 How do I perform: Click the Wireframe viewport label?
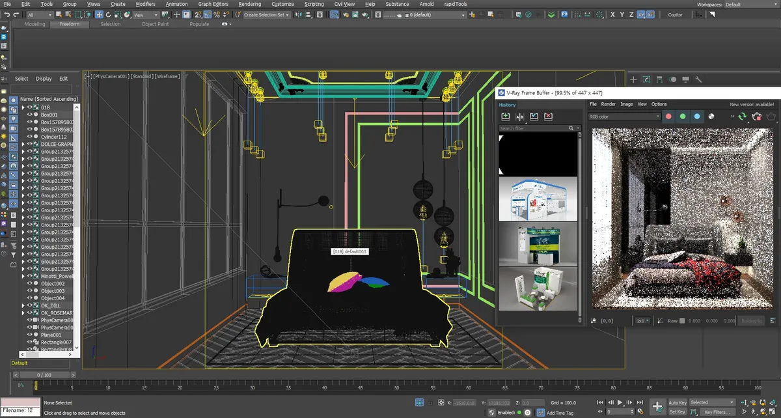click(167, 76)
